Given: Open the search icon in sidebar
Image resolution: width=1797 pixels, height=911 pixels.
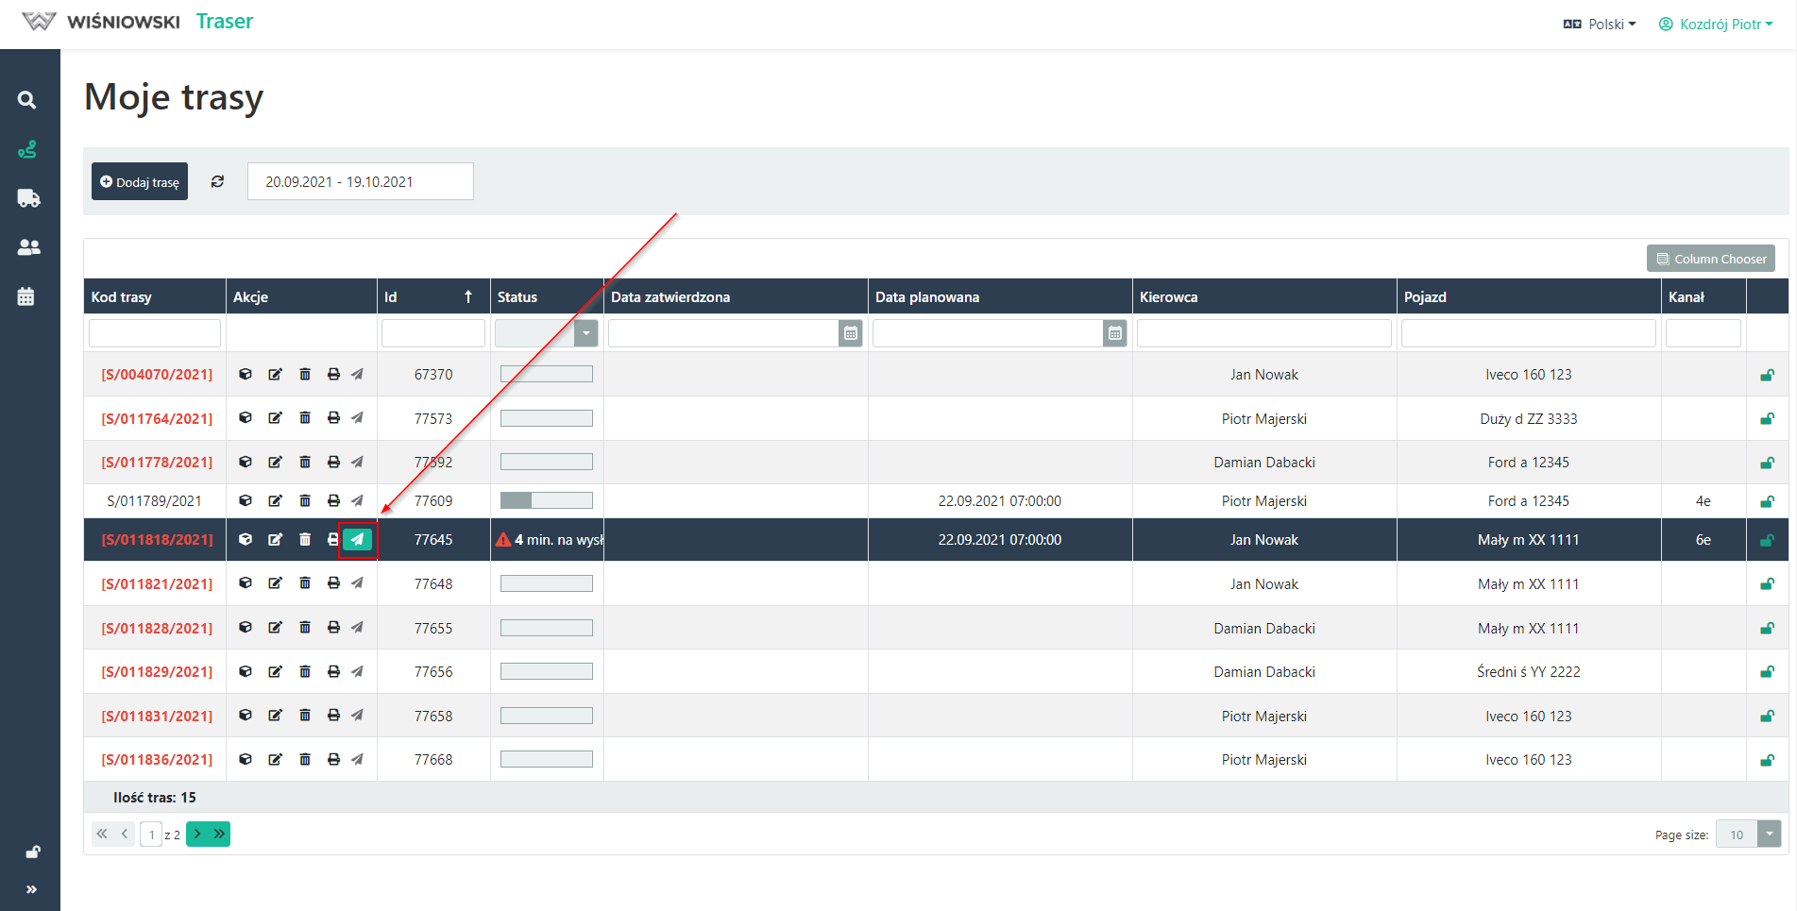Looking at the screenshot, I should (x=27, y=100).
